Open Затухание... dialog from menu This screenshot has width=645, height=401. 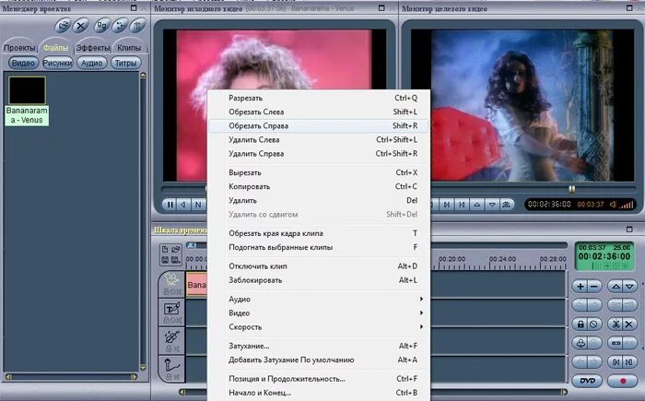point(319,346)
